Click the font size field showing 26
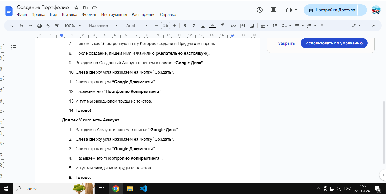The width and height of the screenshot is (386, 194). tap(165, 26)
